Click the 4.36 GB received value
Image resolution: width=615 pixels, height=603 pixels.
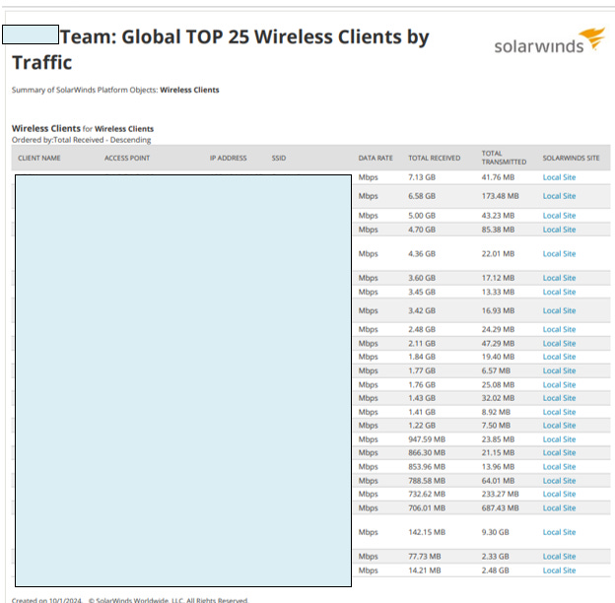[422, 254]
